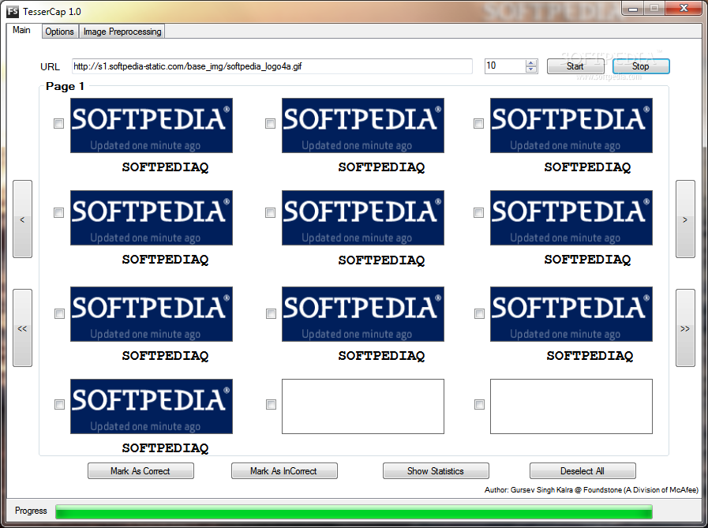Switch to the Main tab
Viewport: 708px width, 528px height.
pos(21,30)
